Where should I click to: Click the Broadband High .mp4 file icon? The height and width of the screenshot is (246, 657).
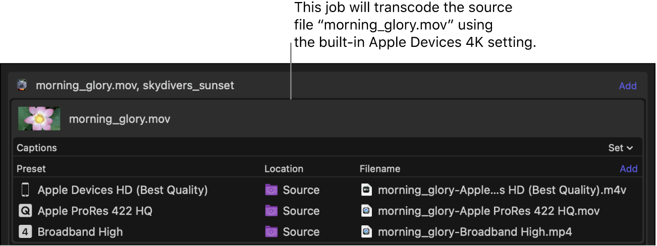(367, 232)
